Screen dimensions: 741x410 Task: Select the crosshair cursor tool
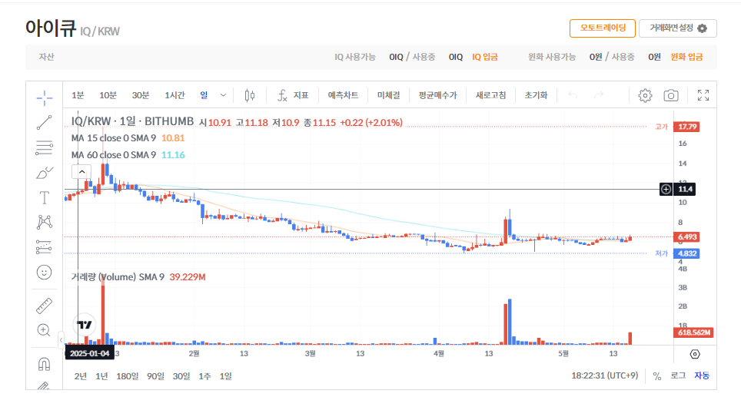(44, 98)
